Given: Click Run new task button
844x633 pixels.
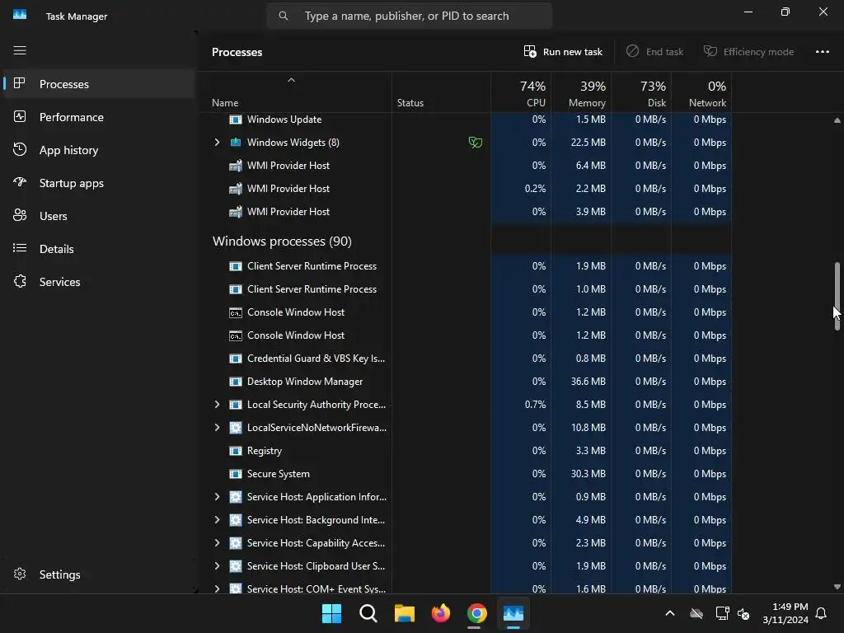Looking at the screenshot, I should coord(563,52).
